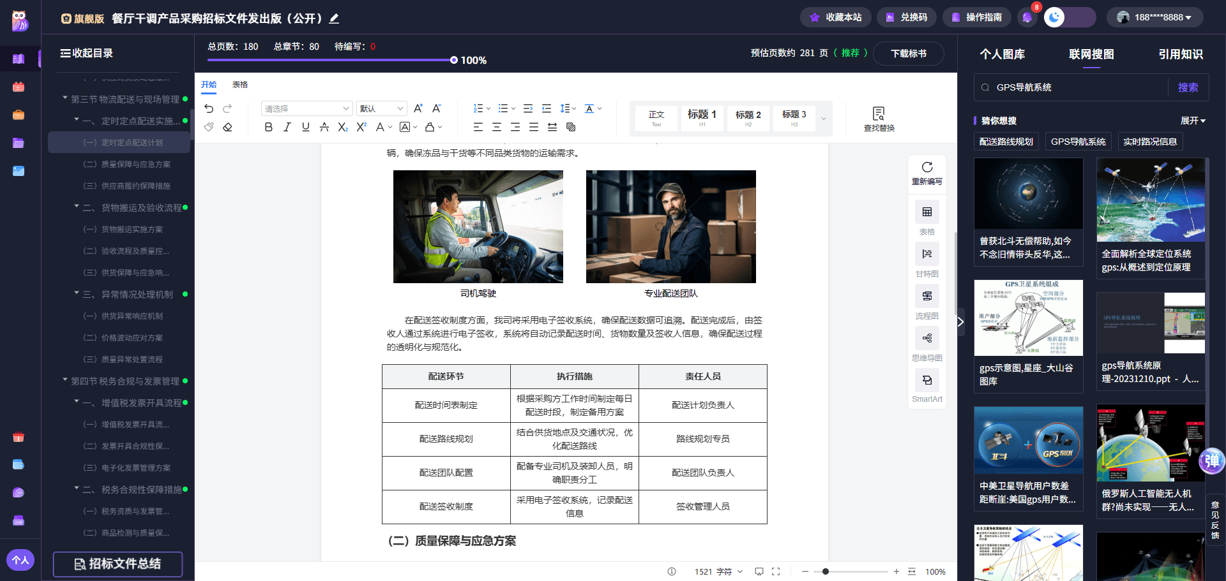Viewport: 1226px width, 581px height.
Task: Open the 查找替换 find-and-replace tool
Action: pos(879,118)
